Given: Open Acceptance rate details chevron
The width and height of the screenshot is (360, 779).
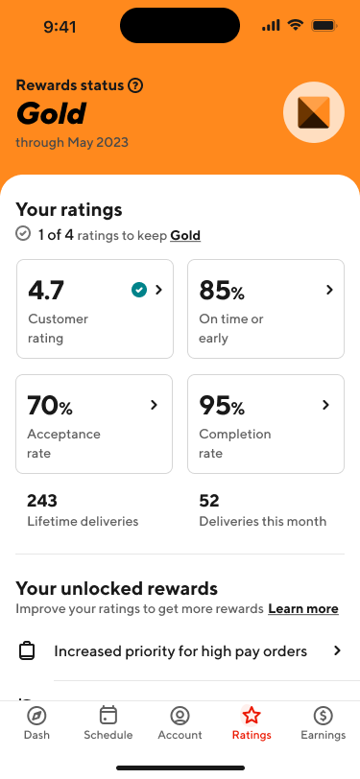Looking at the screenshot, I should click(155, 405).
